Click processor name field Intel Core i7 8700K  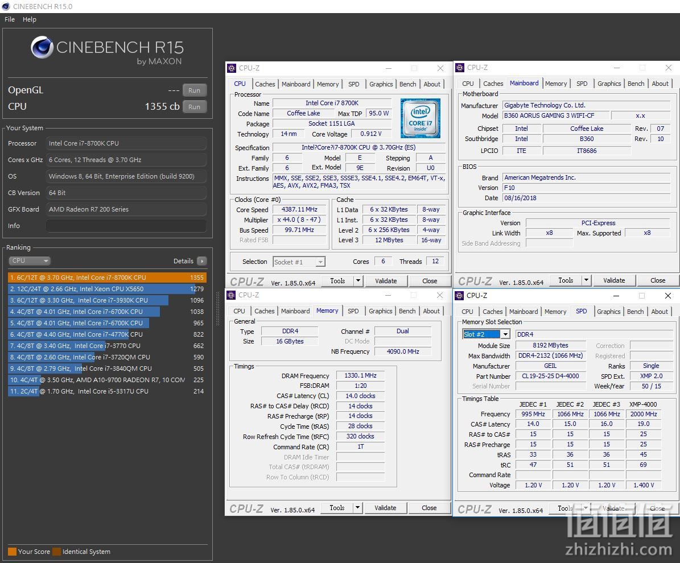tap(332, 103)
